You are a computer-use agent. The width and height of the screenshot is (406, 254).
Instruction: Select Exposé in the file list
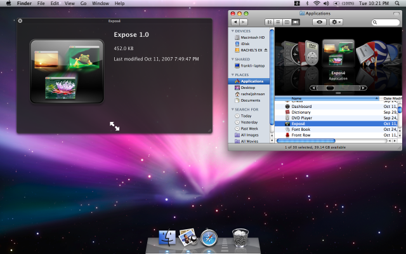coord(336,124)
